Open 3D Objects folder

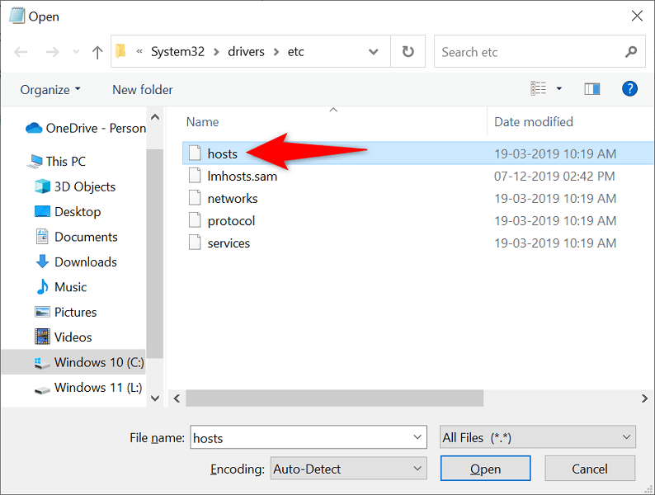(75, 186)
